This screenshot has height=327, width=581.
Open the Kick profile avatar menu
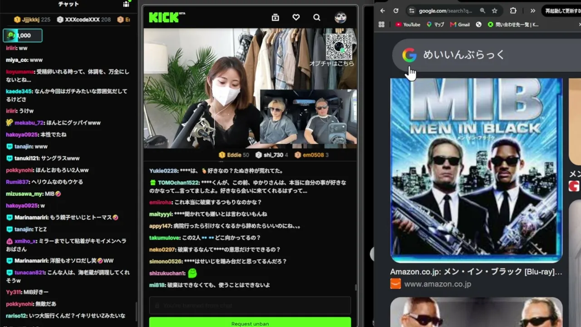340,17
